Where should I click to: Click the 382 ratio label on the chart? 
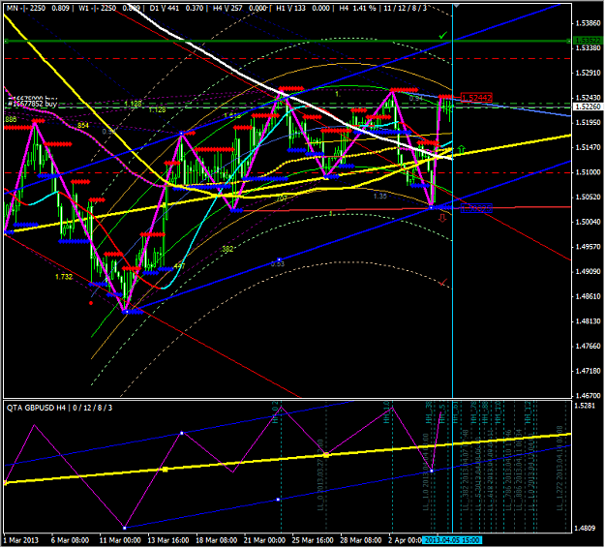point(227,249)
